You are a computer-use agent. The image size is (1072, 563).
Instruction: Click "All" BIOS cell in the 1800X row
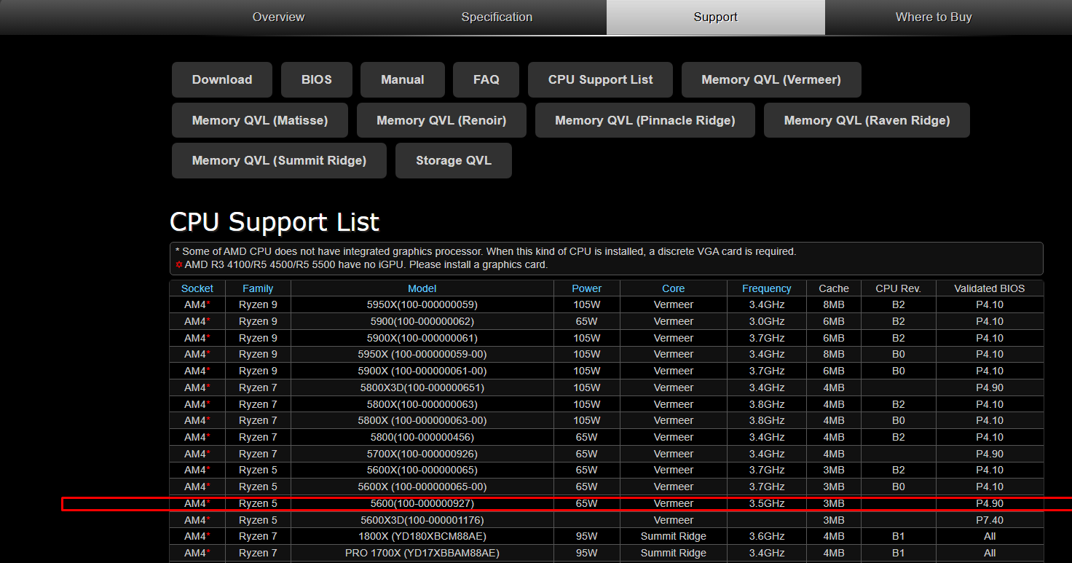pos(990,536)
